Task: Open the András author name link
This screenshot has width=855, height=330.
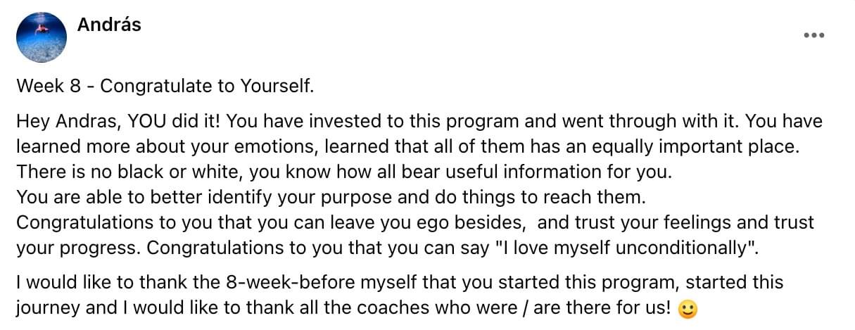Action: coord(108,25)
